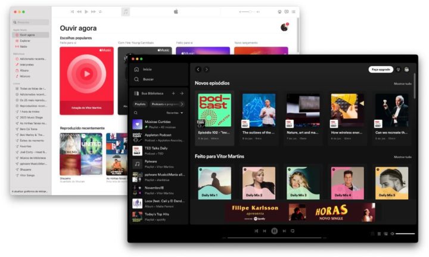Click Spotify playback progress bar
The width and height of the screenshot is (429, 257).
point(275,238)
